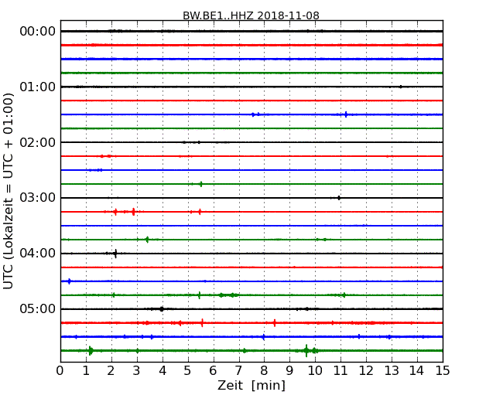Select the 03:00 time label
Screen dimensions: 503x402
pyautogui.click(x=38, y=198)
